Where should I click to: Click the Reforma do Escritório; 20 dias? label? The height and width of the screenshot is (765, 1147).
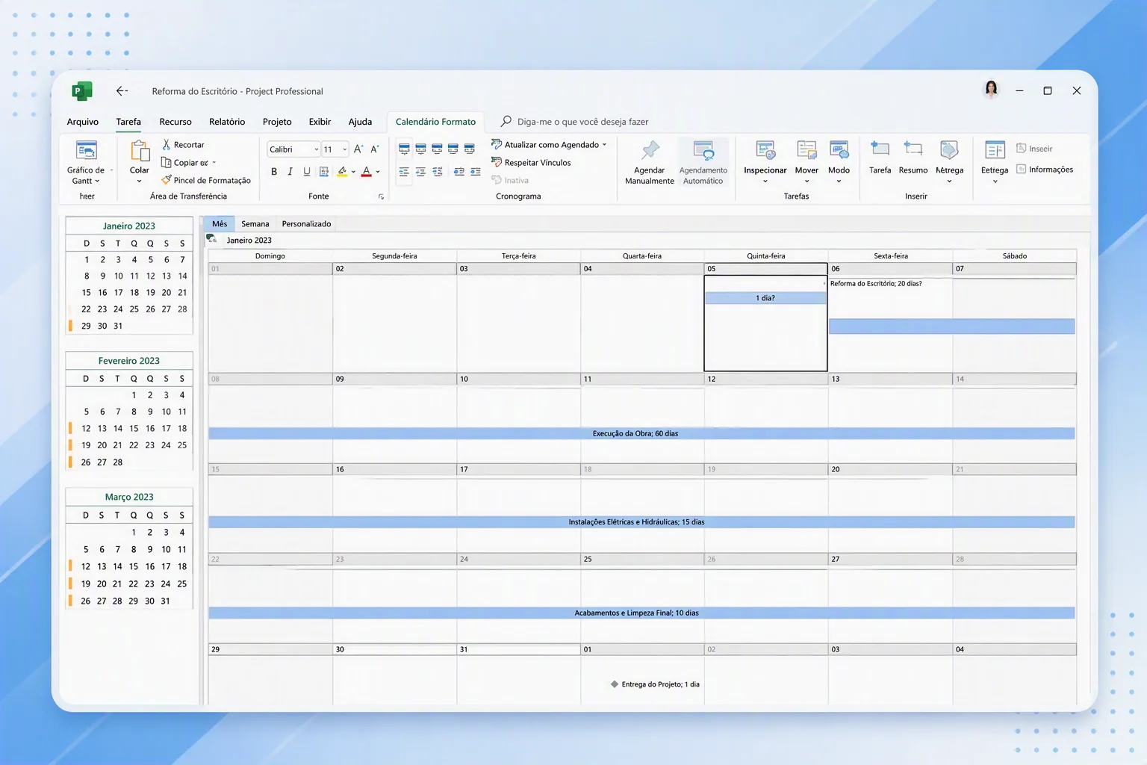876,284
